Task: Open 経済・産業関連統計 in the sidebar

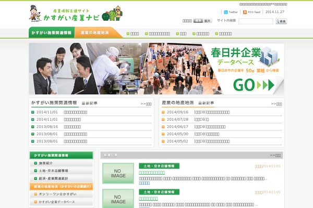Action: tap(61, 178)
